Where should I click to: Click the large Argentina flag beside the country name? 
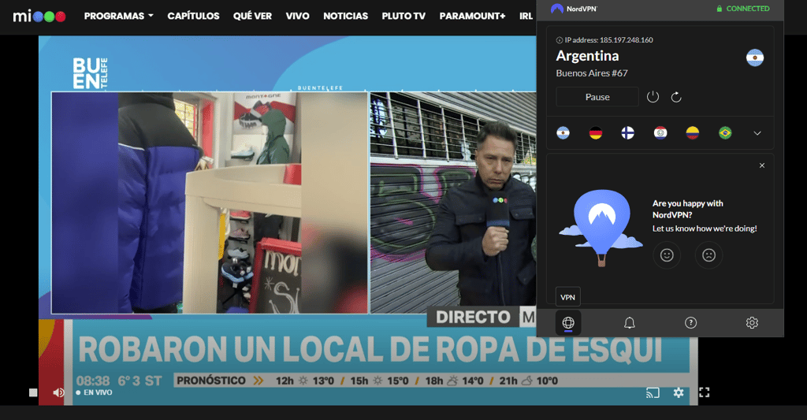click(755, 58)
